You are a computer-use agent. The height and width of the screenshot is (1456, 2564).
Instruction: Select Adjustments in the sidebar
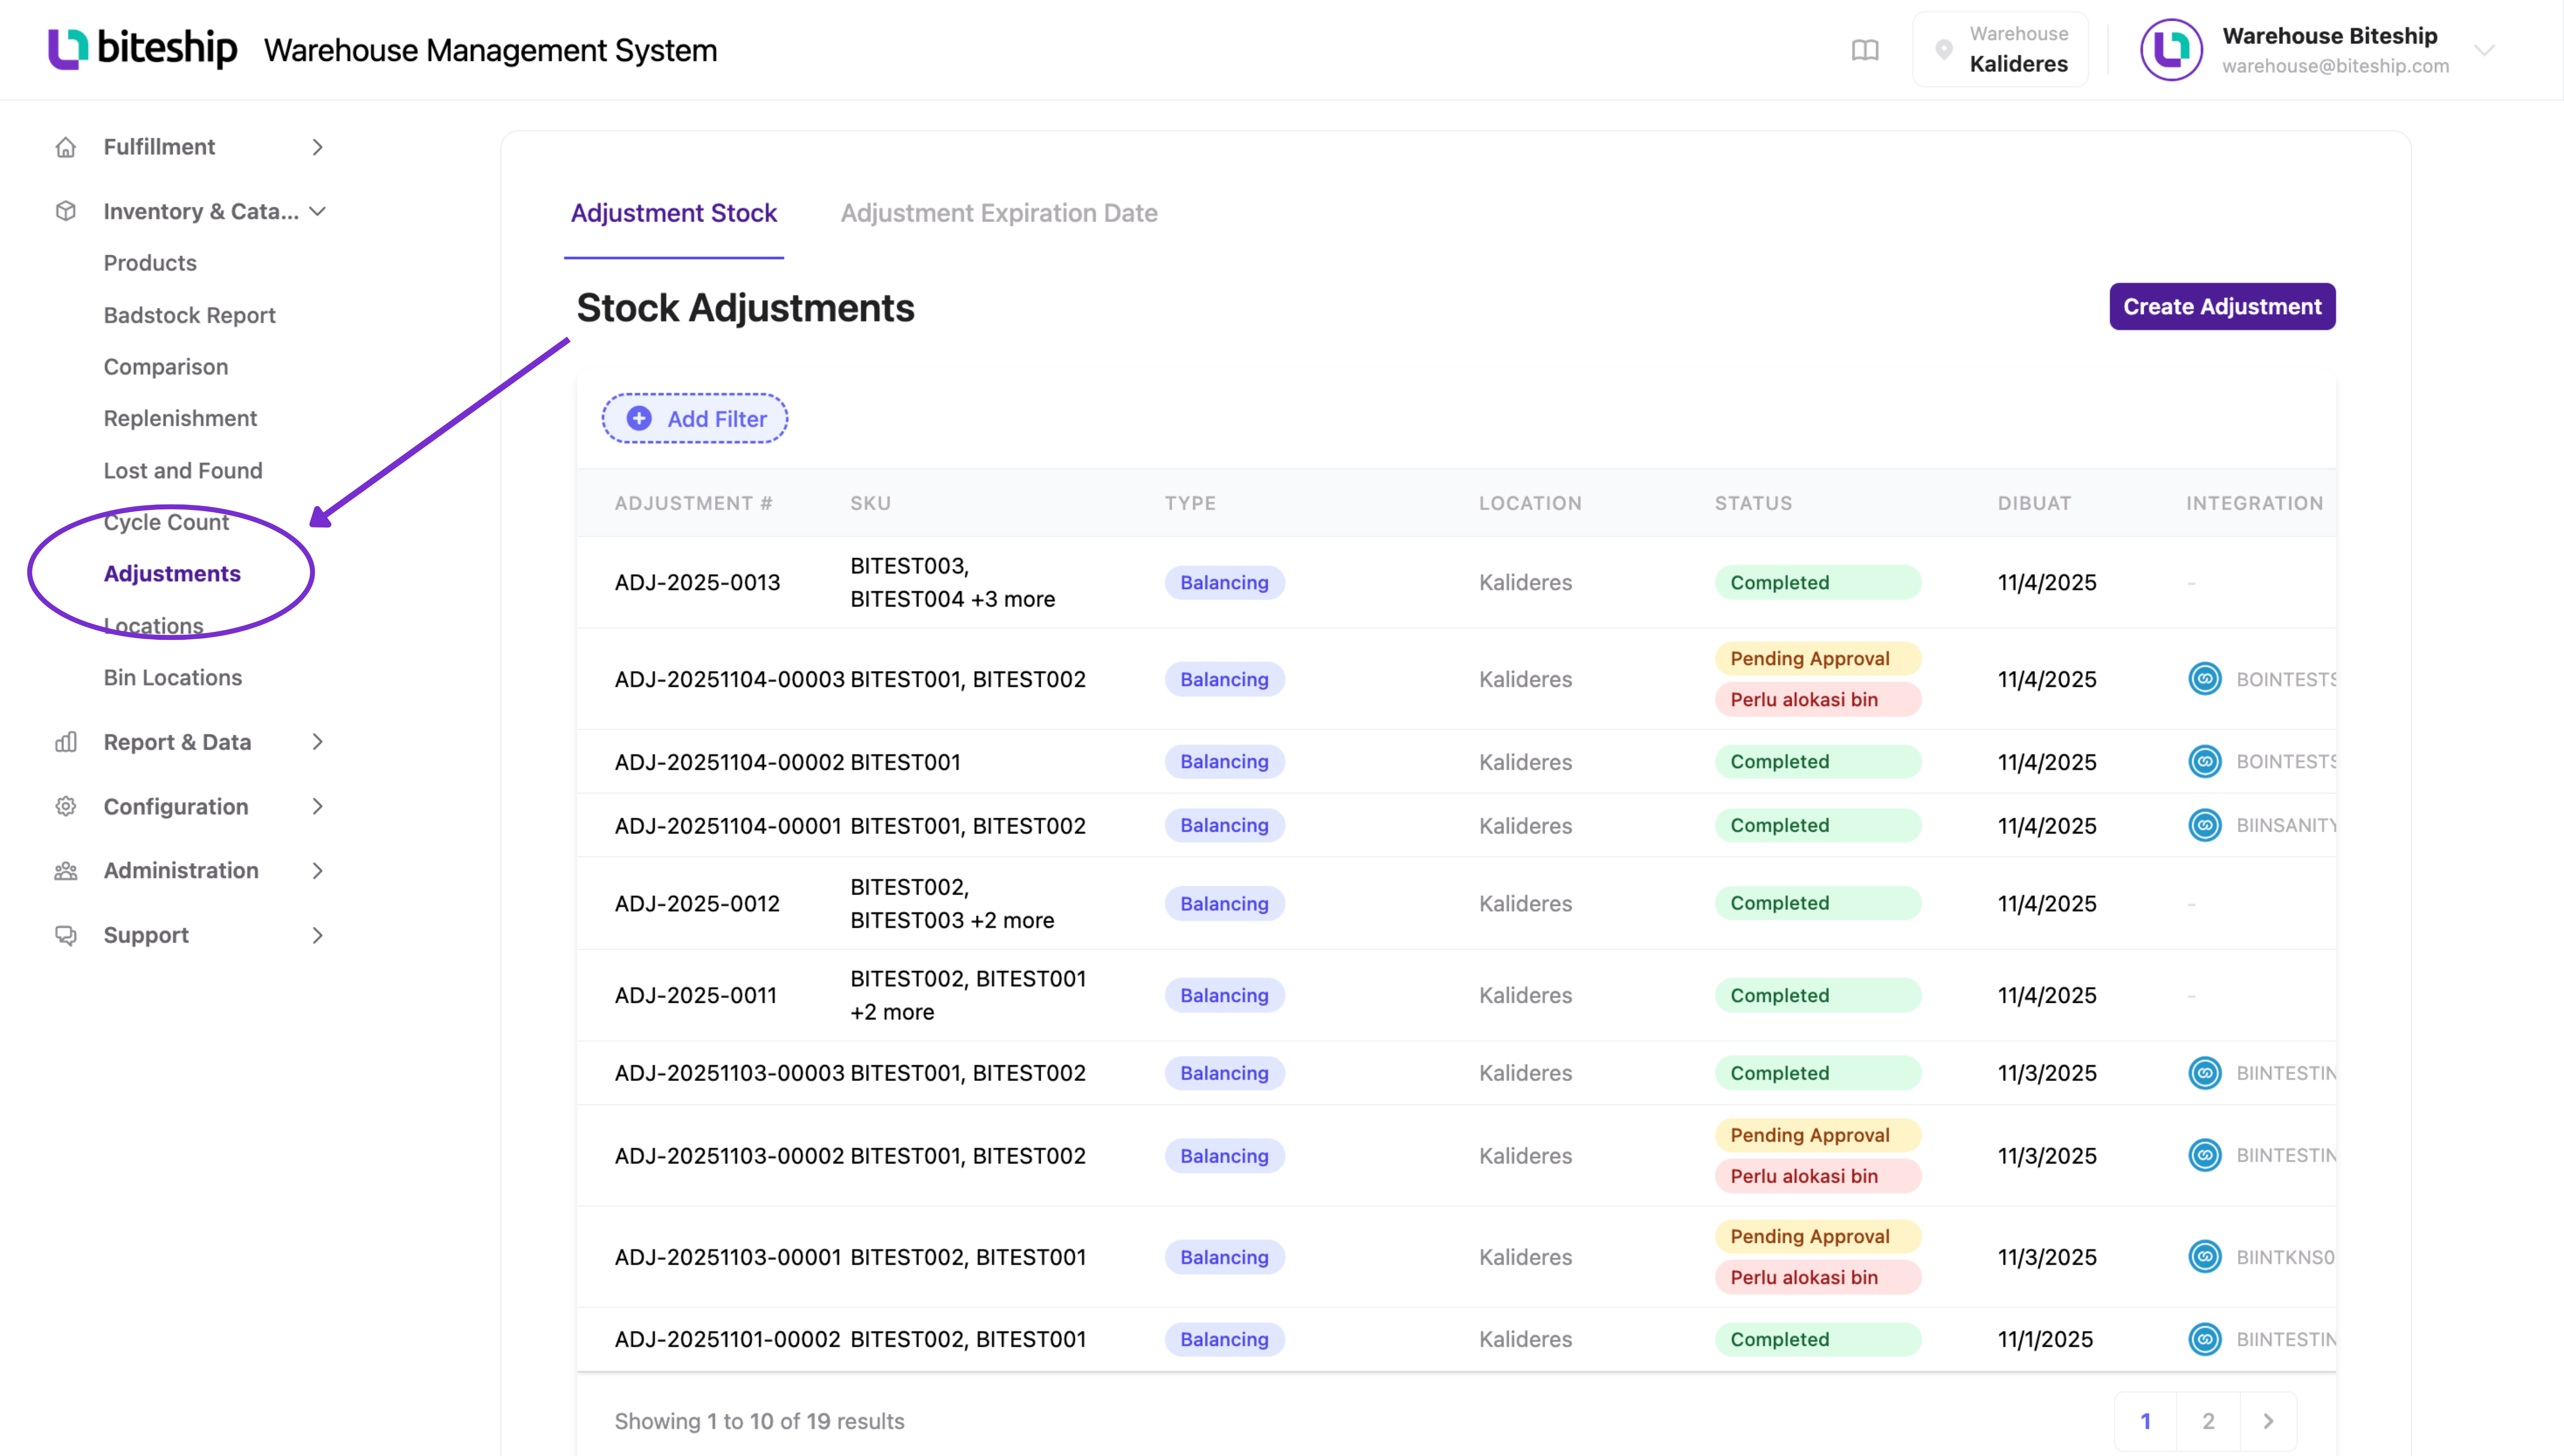coord(172,574)
